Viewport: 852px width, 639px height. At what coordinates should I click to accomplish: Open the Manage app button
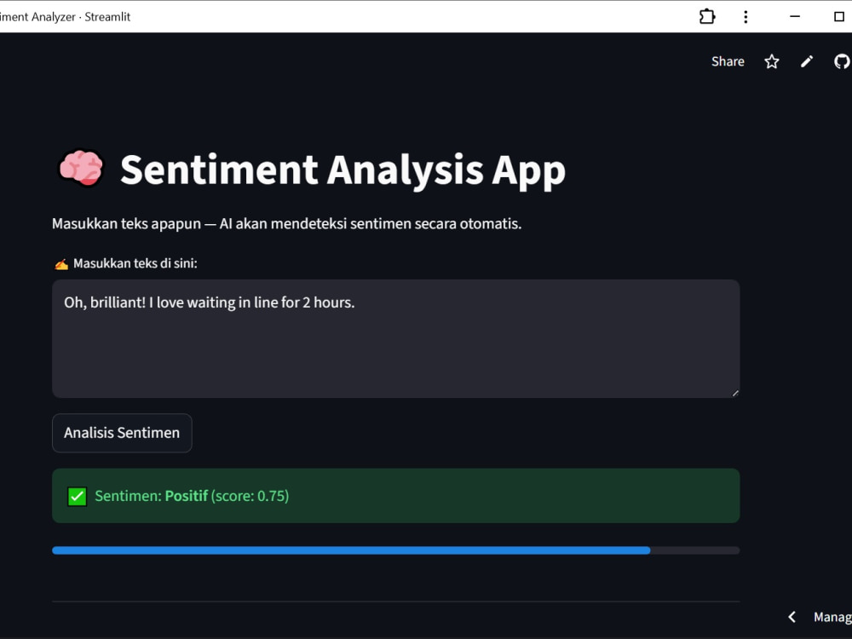pos(832,617)
